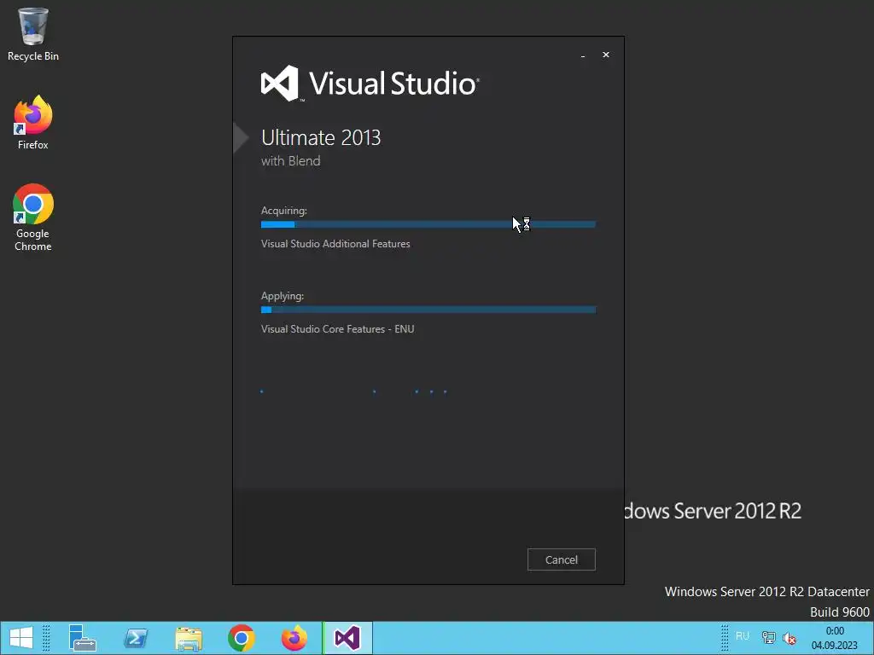Click the RU language indicator

click(x=743, y=636)
